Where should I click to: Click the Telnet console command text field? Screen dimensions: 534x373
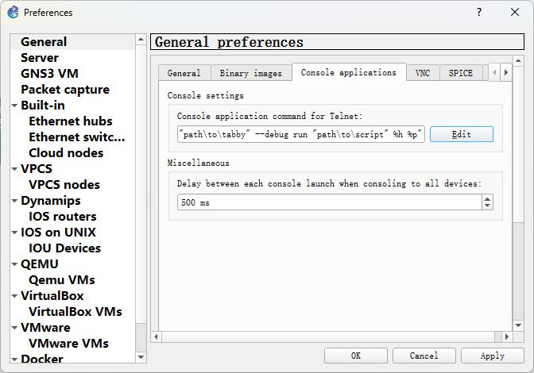click(301, 134)
